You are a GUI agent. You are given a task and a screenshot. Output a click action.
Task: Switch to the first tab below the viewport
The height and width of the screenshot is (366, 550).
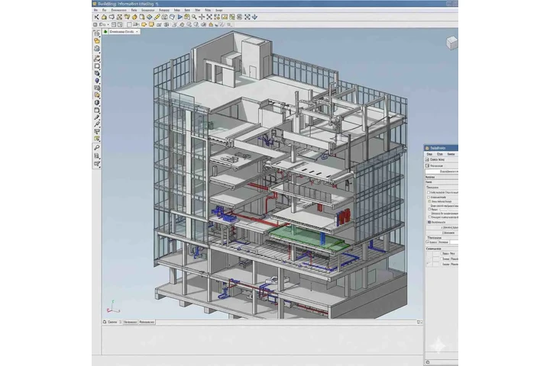[111, 322]
